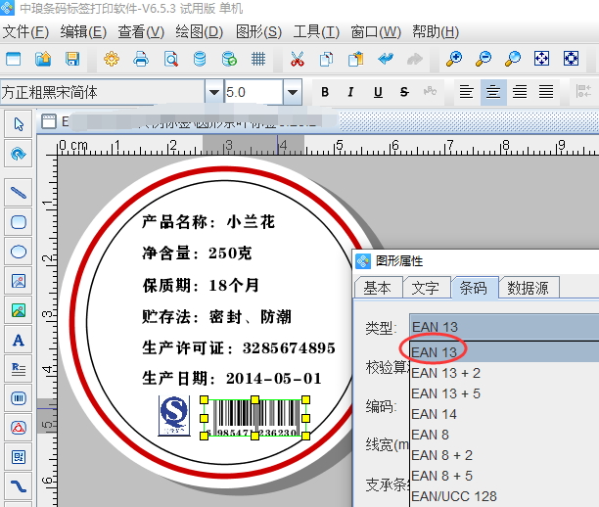
Task: Select text 生产日期: 2014-05-01
Action: [x=232, y=378]
